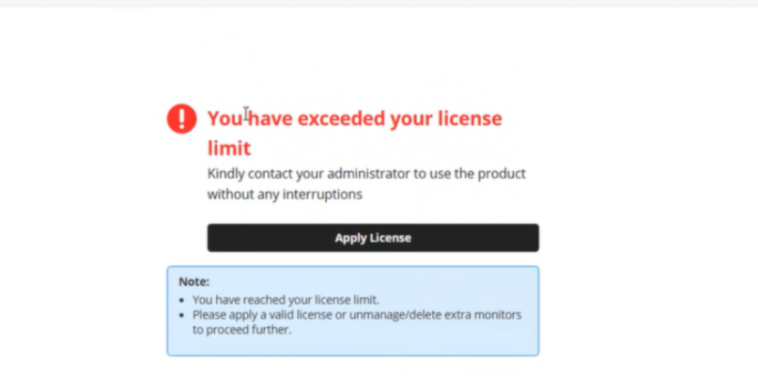758x376 pixels.
Task: Click the bold "Note:" label
Action: tap(193, 281)
